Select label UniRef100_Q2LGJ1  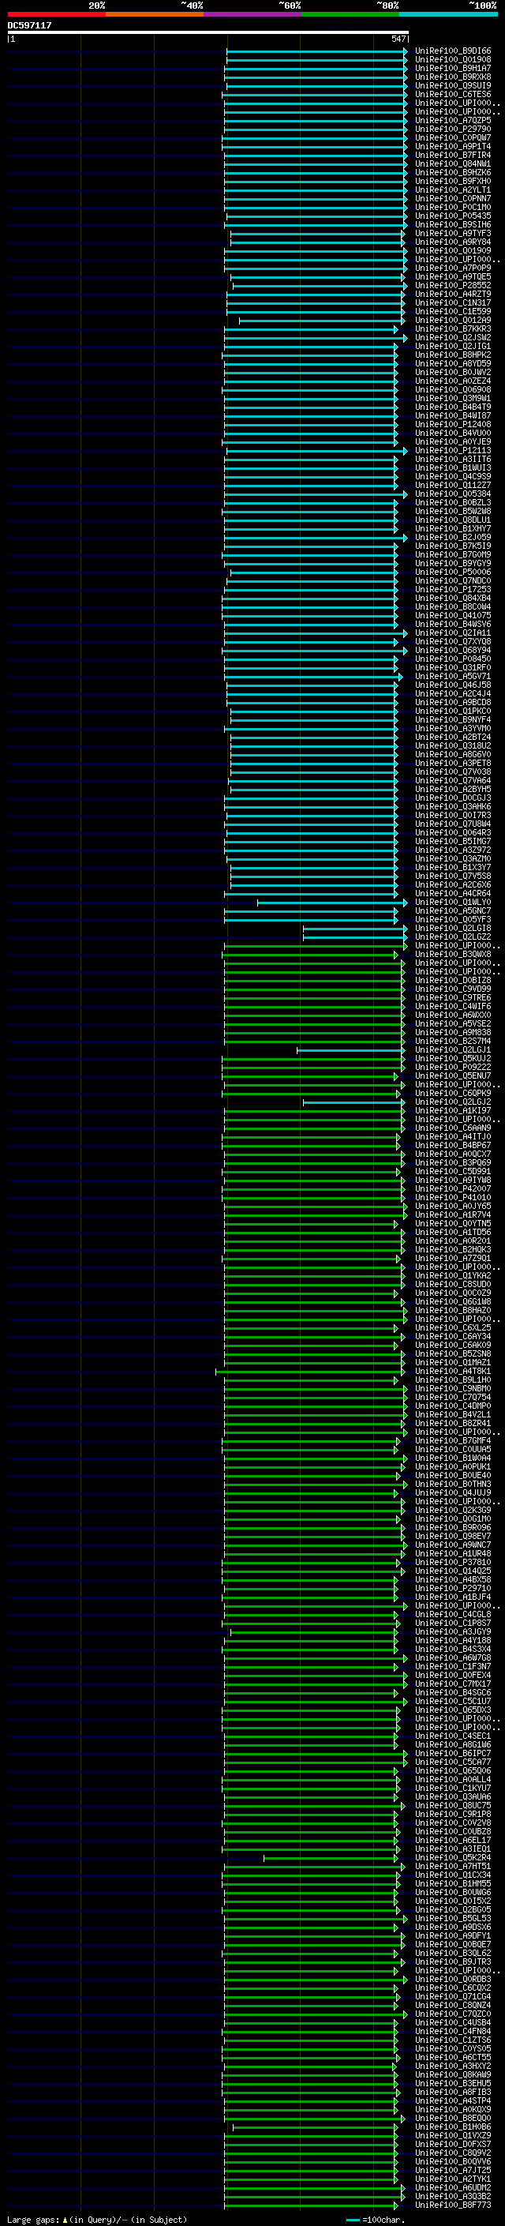point(453,1050)
